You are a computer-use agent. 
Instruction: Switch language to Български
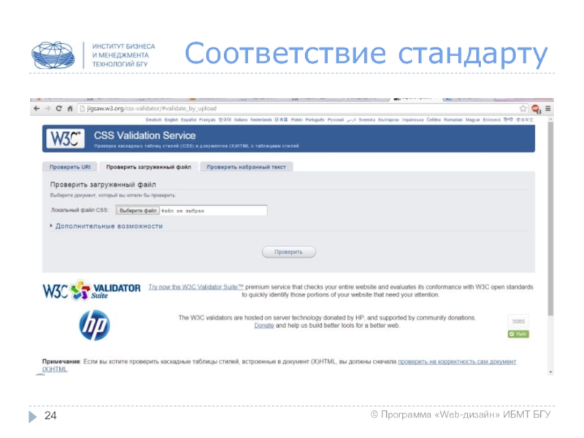[x=388, y=120]
